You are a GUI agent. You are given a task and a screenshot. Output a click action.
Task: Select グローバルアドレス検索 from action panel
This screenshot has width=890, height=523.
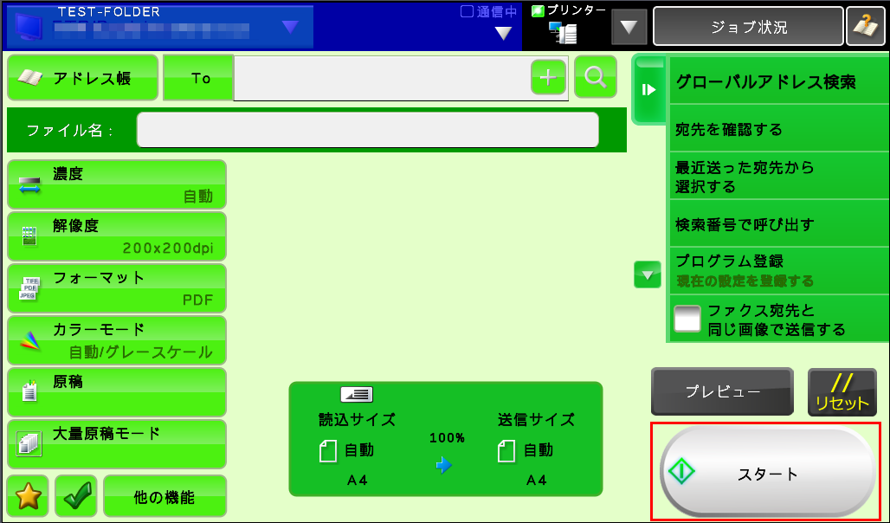pyautogui.click(x=765, y=82)
